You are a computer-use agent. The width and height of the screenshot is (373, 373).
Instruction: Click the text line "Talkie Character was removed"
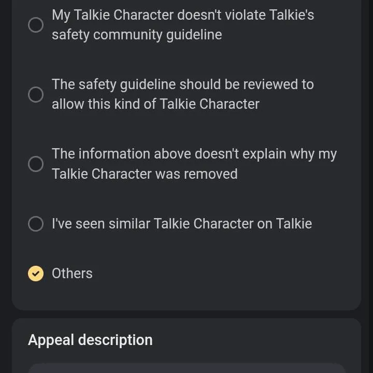145,174
